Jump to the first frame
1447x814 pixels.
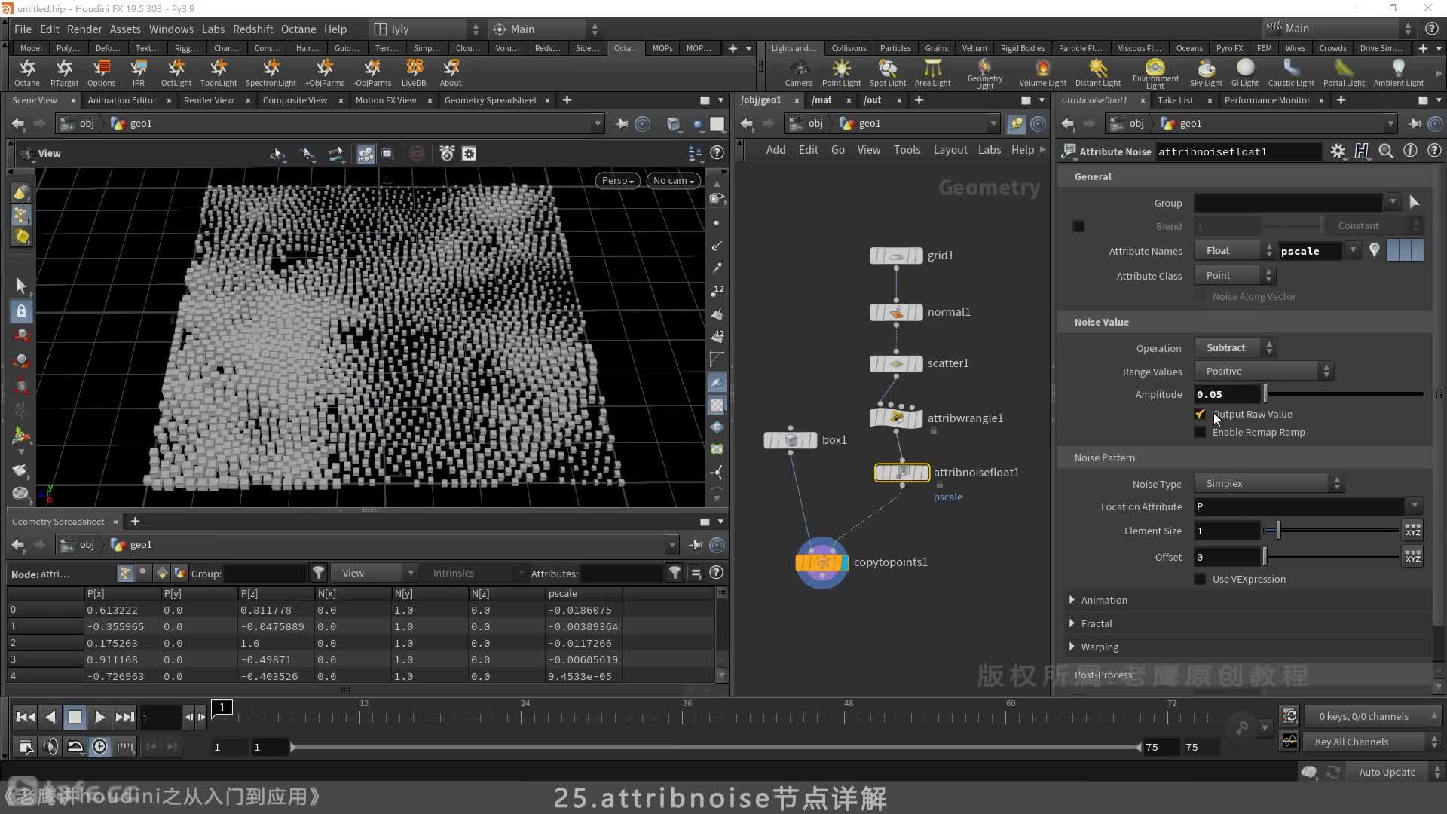[25, 718]
